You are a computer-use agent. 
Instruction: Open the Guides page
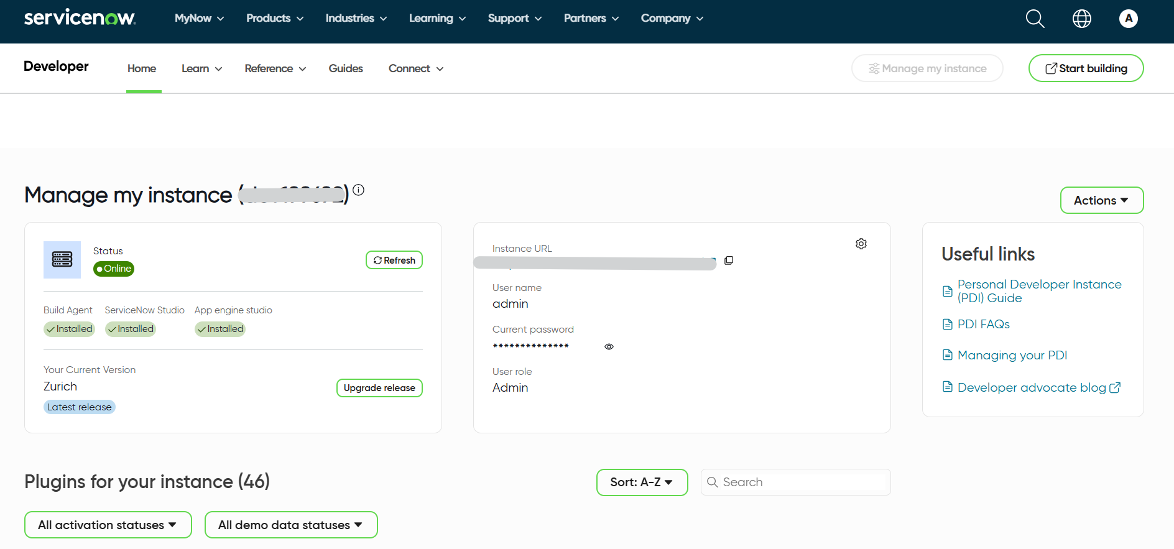(x=346, y=68)
